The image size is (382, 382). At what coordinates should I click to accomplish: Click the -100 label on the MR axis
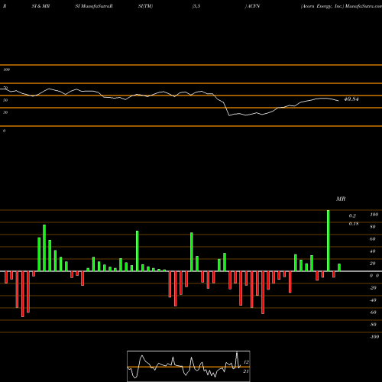(x=374, y=337)
